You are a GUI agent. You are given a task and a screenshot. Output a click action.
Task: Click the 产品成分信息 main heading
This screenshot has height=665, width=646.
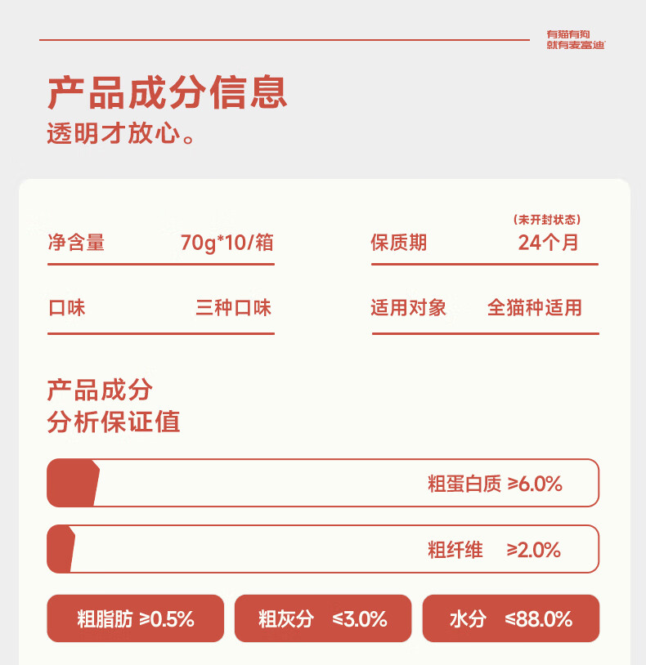coord(167,92)
